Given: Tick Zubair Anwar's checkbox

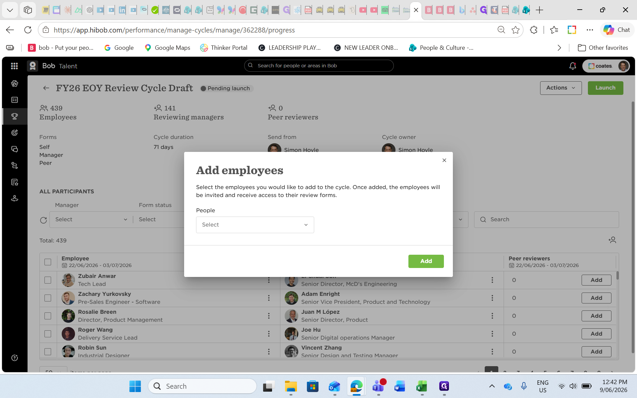Looking at the screenshot, I should pyautogui.click(x=48, y=280).
